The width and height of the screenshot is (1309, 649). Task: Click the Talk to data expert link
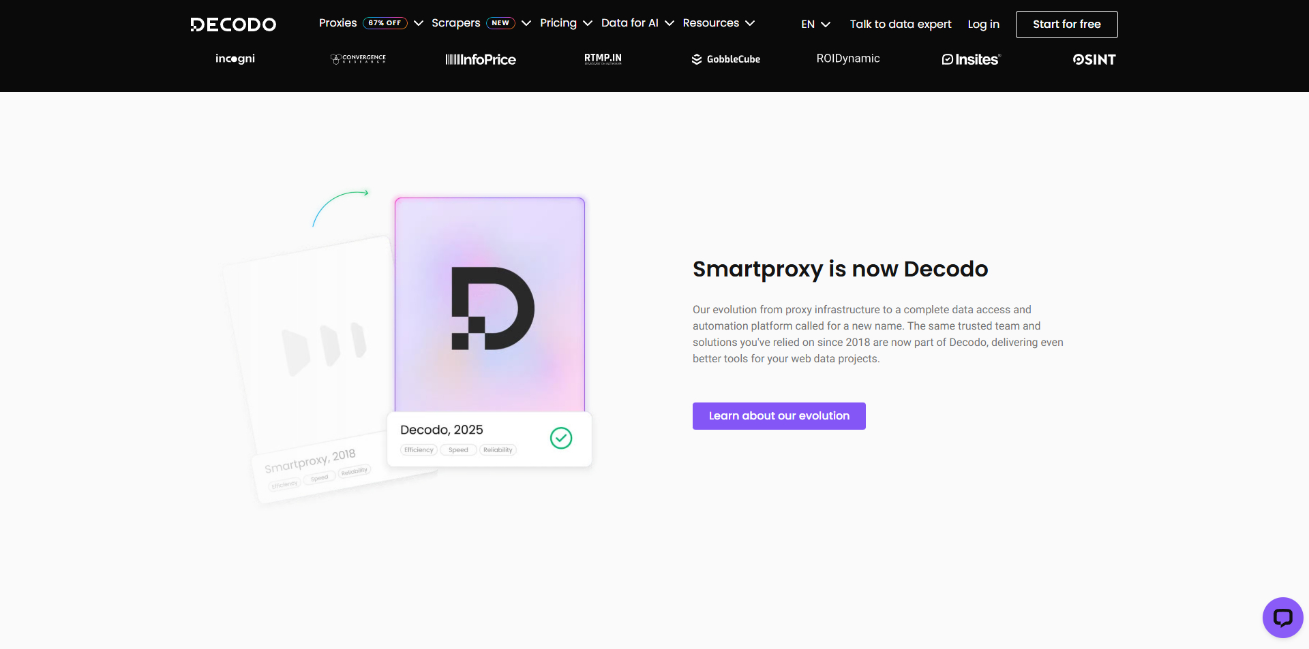[x=900, y=24]
